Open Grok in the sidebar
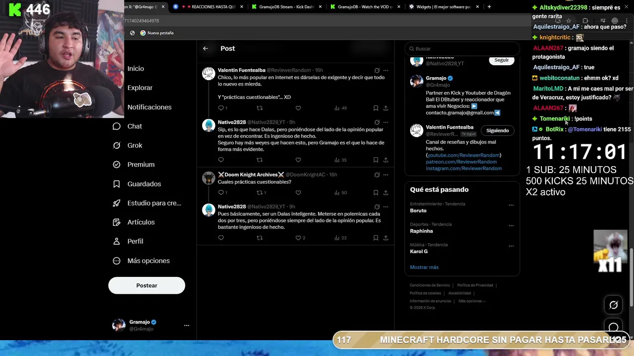Screen dimensions: 634x356 [x=127, y=145]
